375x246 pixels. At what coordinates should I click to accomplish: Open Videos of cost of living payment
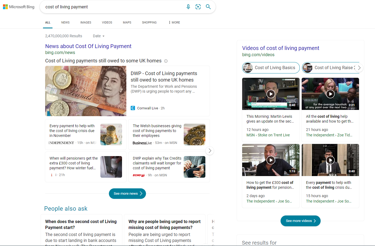pyautogui.click(x=281, y=48)
